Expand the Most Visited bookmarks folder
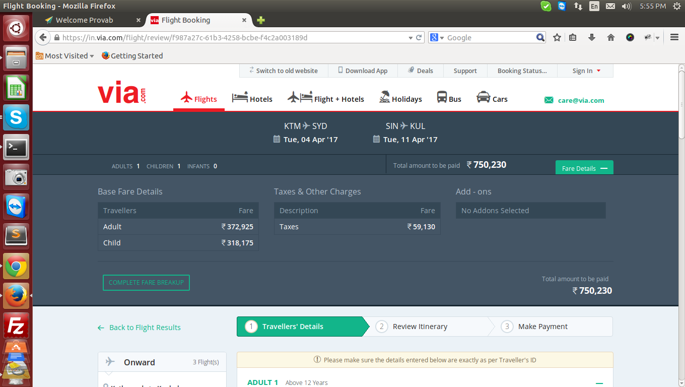 tap(65, 56)
